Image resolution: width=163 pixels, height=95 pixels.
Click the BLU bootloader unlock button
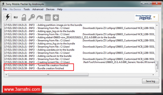pyautogui.click(x=16, y=17)
